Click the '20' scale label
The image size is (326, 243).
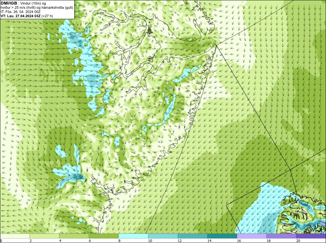tap(298, 241)
